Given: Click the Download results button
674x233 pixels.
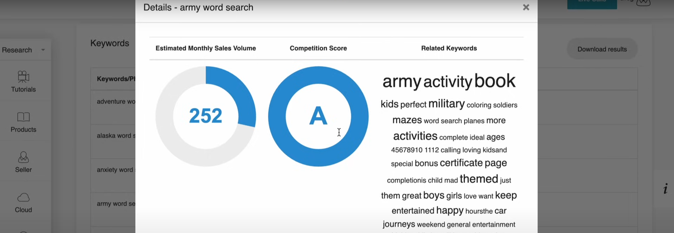Looking at the screenshot, I should pyautogui.click(x=602, y=49).
